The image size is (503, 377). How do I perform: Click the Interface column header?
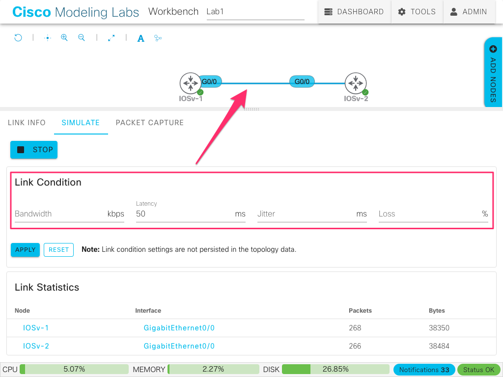148,311
